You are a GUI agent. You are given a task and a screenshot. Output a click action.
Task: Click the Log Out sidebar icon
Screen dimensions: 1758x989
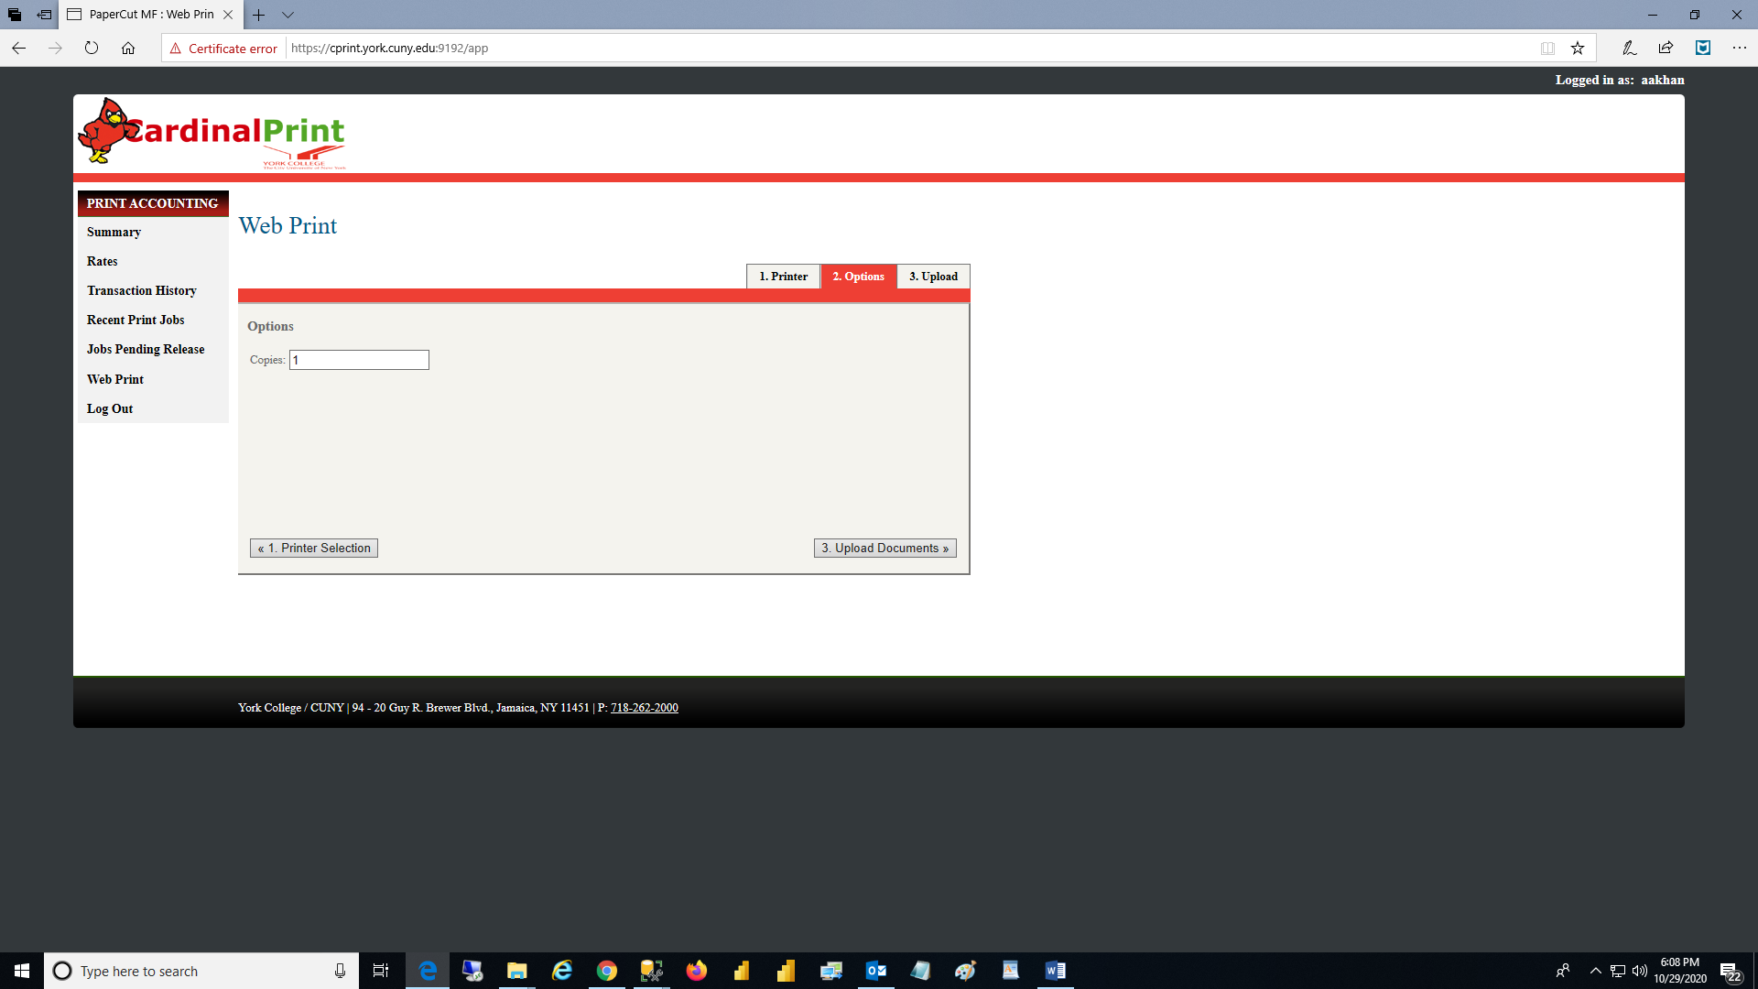110,408
